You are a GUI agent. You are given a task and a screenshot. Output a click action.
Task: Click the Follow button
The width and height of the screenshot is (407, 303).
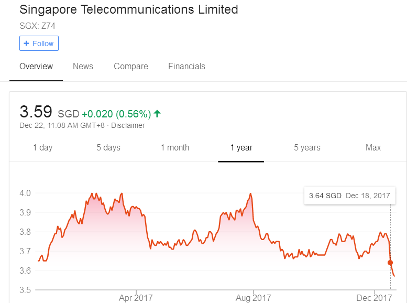point(39,44)
